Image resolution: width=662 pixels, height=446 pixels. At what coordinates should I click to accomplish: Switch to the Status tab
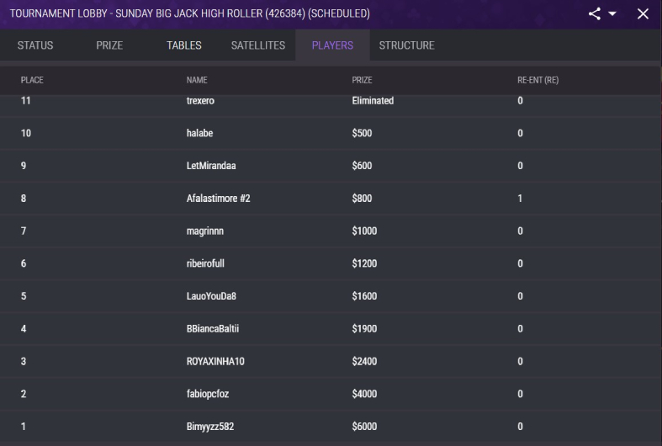pyautogui.click(x=35, y=45)
